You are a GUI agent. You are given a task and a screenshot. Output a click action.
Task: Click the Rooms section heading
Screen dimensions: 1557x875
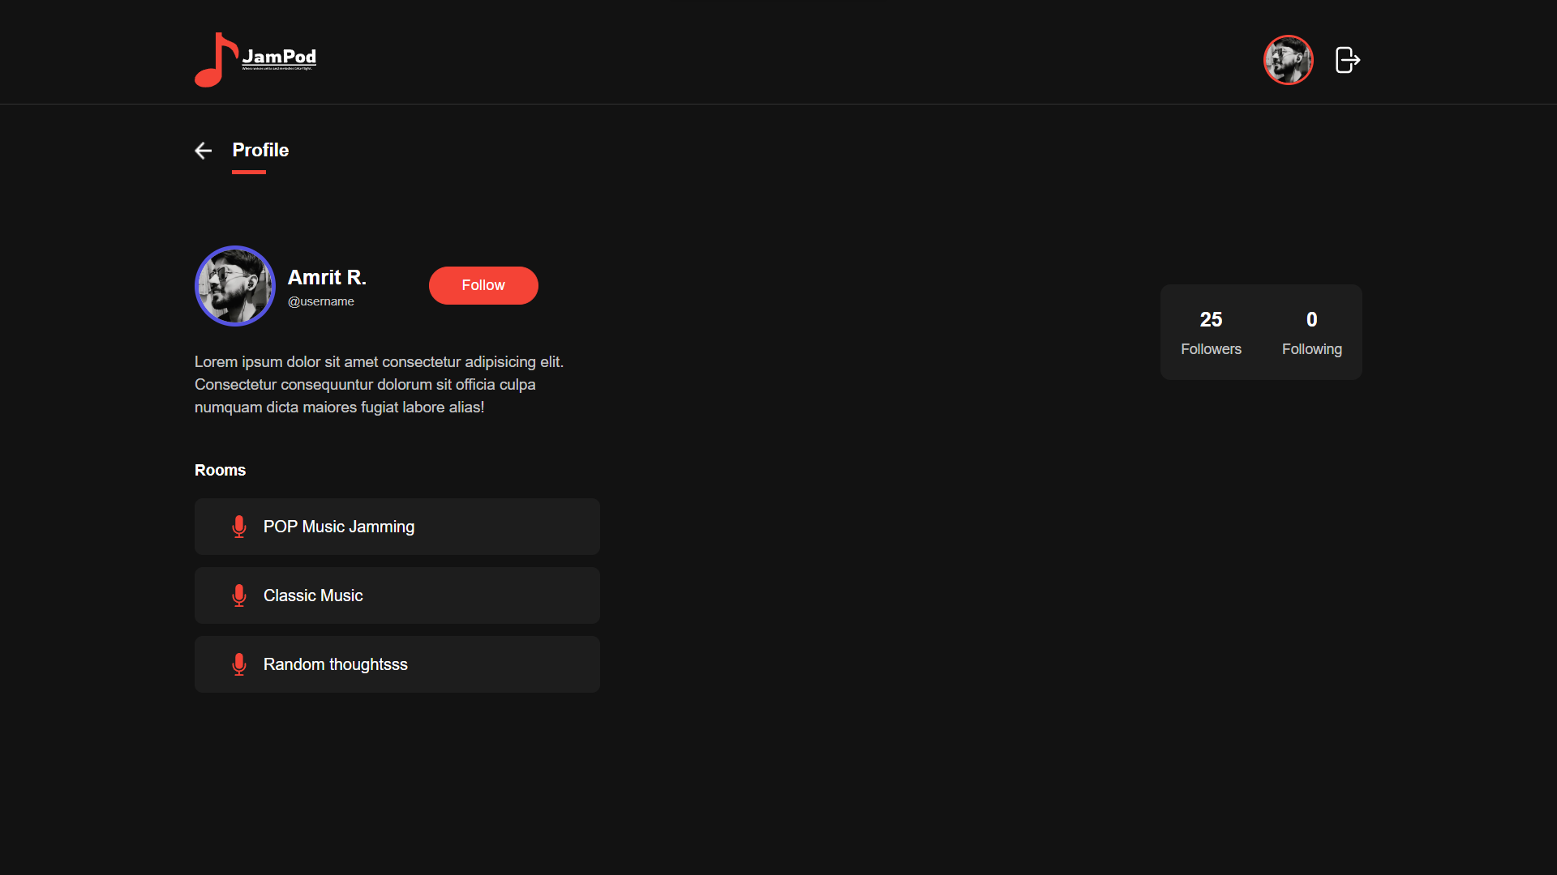[220, 470]
